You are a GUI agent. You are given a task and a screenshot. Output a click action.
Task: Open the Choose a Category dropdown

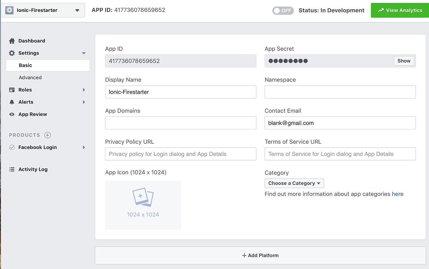(294, 183)
